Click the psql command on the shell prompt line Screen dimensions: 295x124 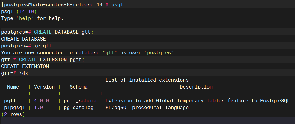117,5
